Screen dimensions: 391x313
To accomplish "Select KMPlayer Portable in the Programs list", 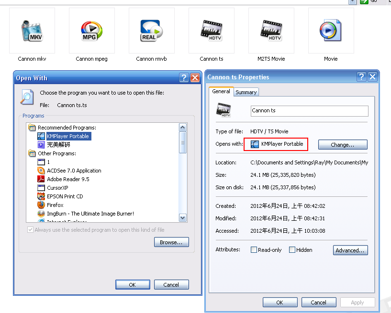I will point(68,136).
